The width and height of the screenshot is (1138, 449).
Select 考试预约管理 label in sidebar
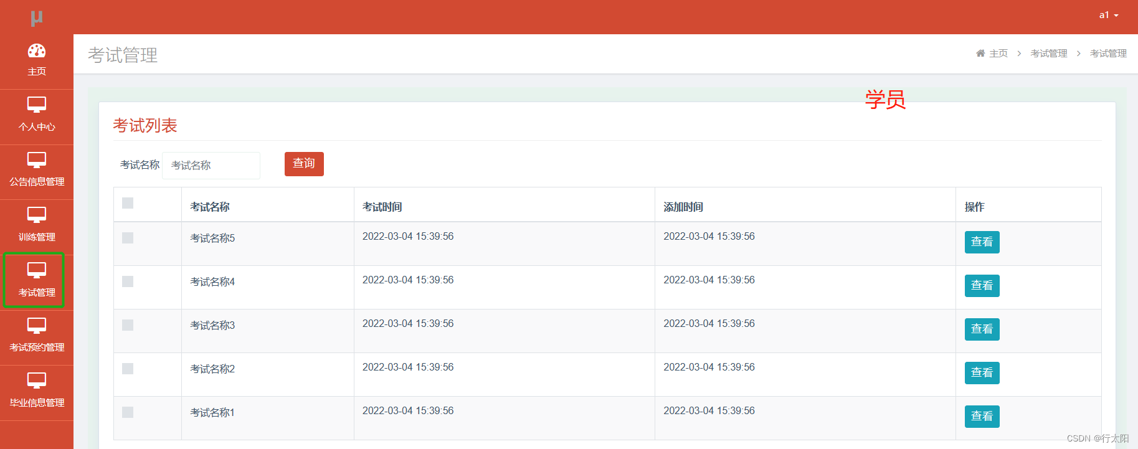(x=37, y=347)
